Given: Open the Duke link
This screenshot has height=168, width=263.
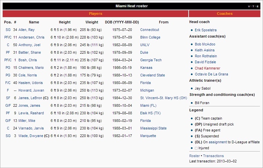Looking at the screenshot, I should pyautogui.click(x=144, y=52).
